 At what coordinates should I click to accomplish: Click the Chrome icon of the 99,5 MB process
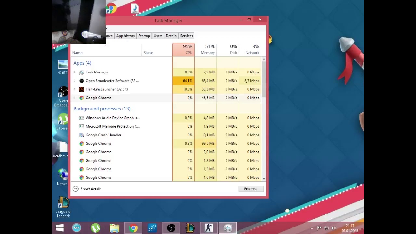click(82, 143)
